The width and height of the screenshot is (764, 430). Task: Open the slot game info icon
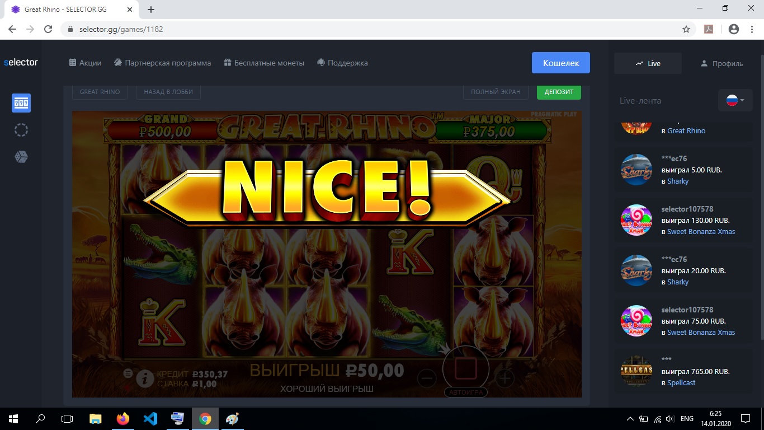(x=145, y=379)
